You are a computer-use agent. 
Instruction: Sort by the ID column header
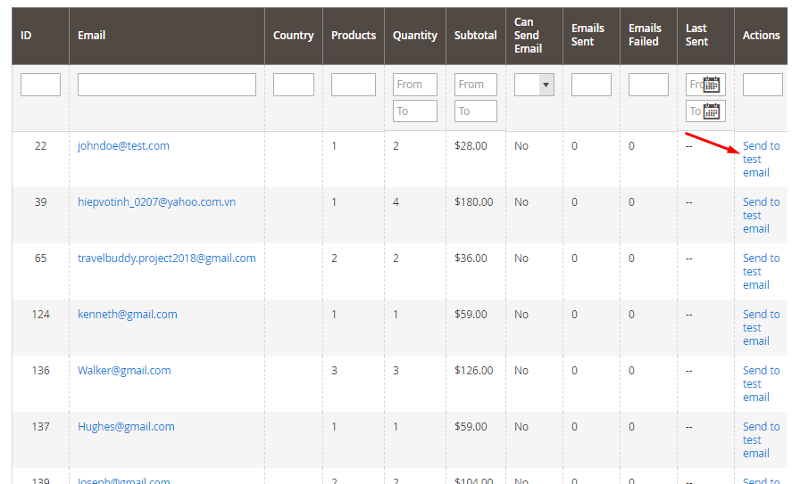click(x=27, y=36)
